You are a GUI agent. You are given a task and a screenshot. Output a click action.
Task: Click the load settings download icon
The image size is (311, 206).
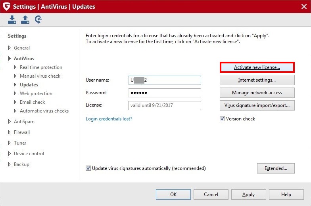[12, 20]
